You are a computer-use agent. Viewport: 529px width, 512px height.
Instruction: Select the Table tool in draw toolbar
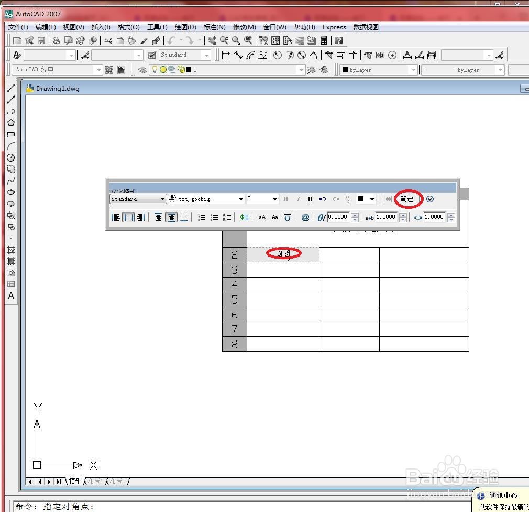click(x=11, y=284)
